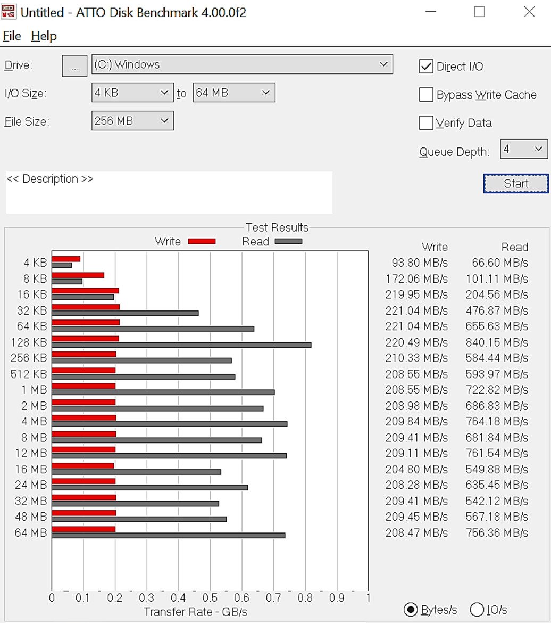
Task: Click the peak read value 840.15 MB/s
Action: click(497, 342)
